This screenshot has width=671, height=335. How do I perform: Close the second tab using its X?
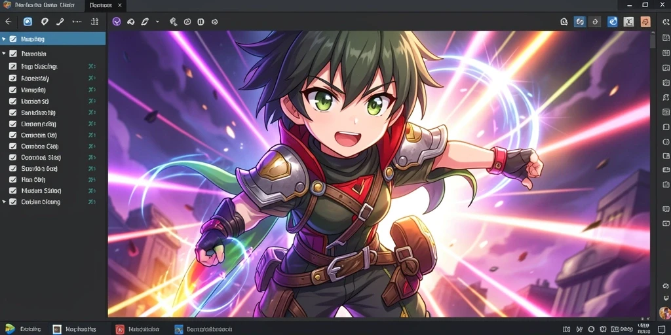[x=120, y=5]
